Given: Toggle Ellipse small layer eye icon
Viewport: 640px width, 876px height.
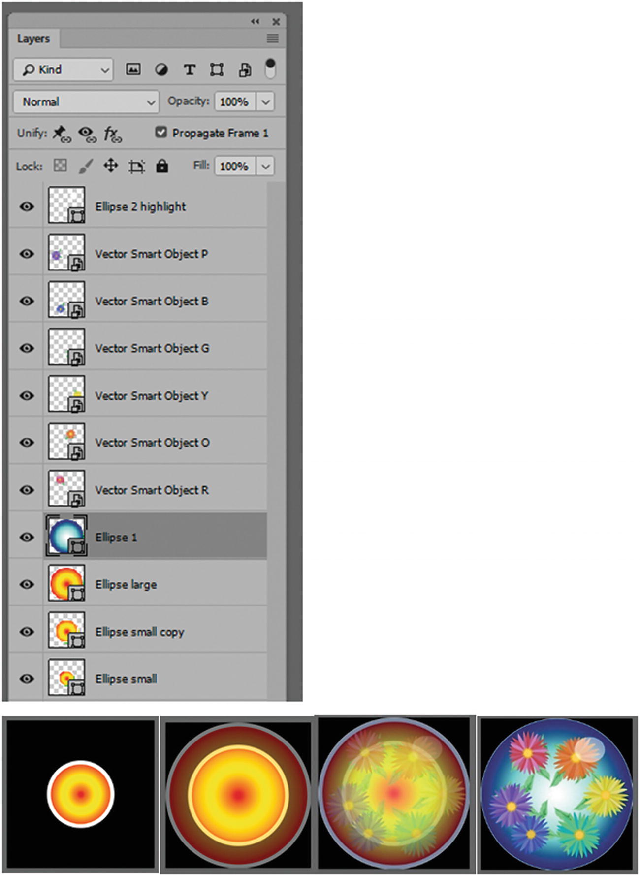Looking at the screenshot, I should (27, 679).
